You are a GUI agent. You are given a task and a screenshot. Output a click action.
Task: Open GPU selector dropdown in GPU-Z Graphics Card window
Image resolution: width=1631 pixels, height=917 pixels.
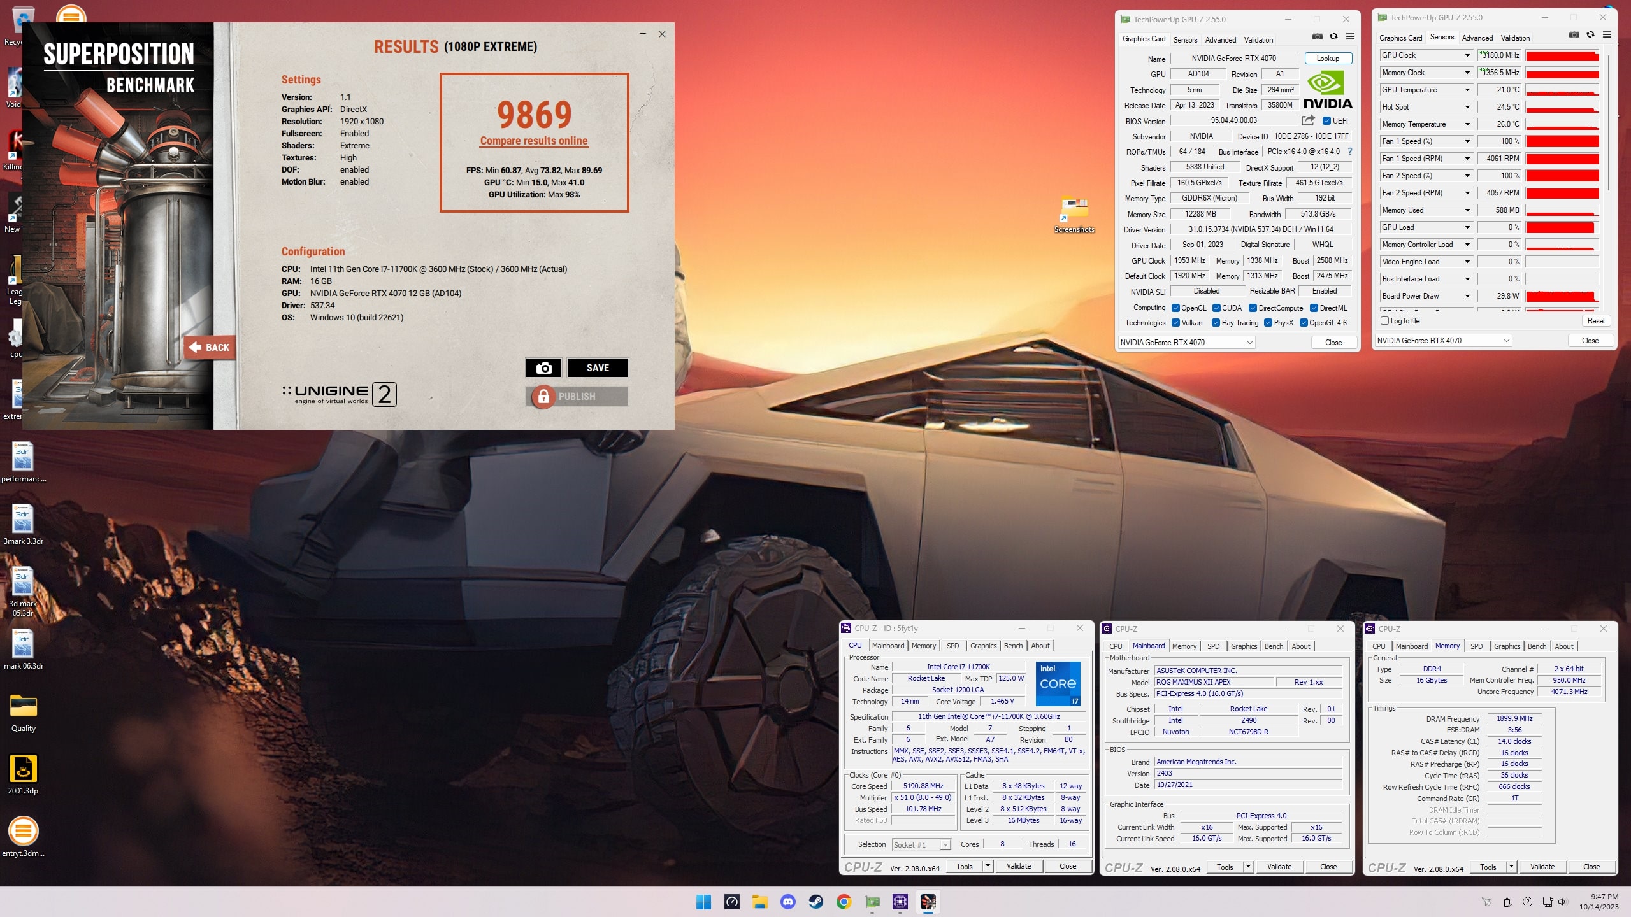coord(1187,343)
